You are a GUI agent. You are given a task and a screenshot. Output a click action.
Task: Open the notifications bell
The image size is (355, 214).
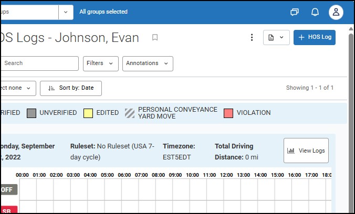point(315,12)
